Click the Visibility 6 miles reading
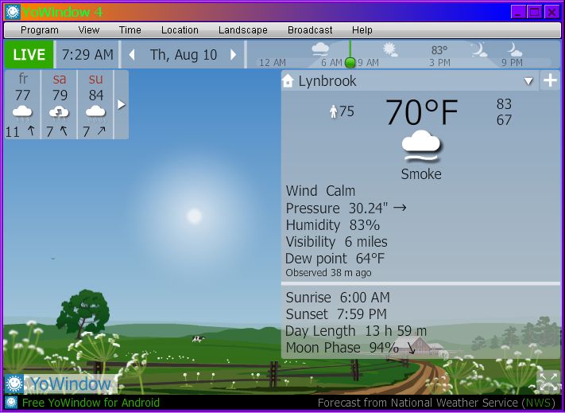Image resolution: width=565 pixels, height=413 pixels. coord(337,242)
